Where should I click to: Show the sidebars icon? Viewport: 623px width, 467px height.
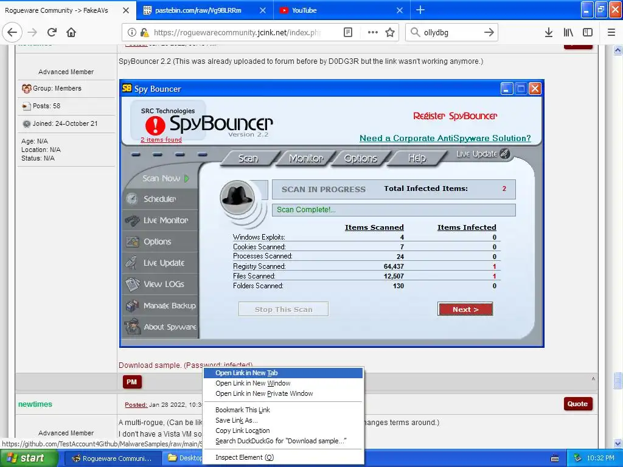click(588, 32)
